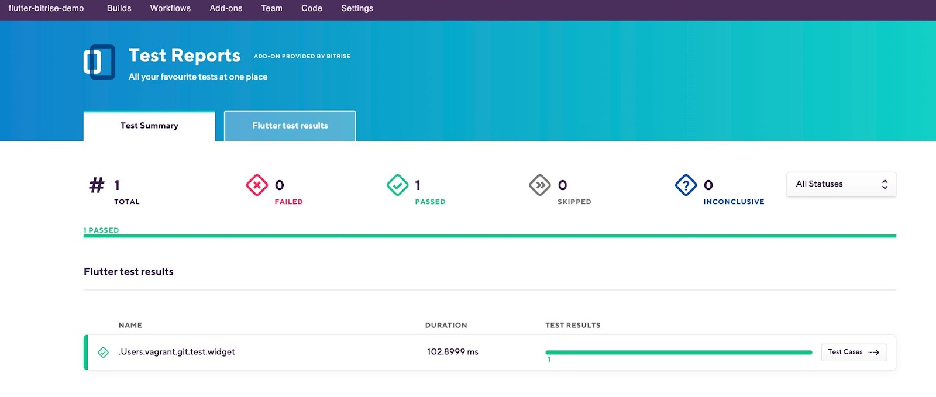Click the blue inconclusive question icon
Screen dimensions: 936x397
click(686, 185)
